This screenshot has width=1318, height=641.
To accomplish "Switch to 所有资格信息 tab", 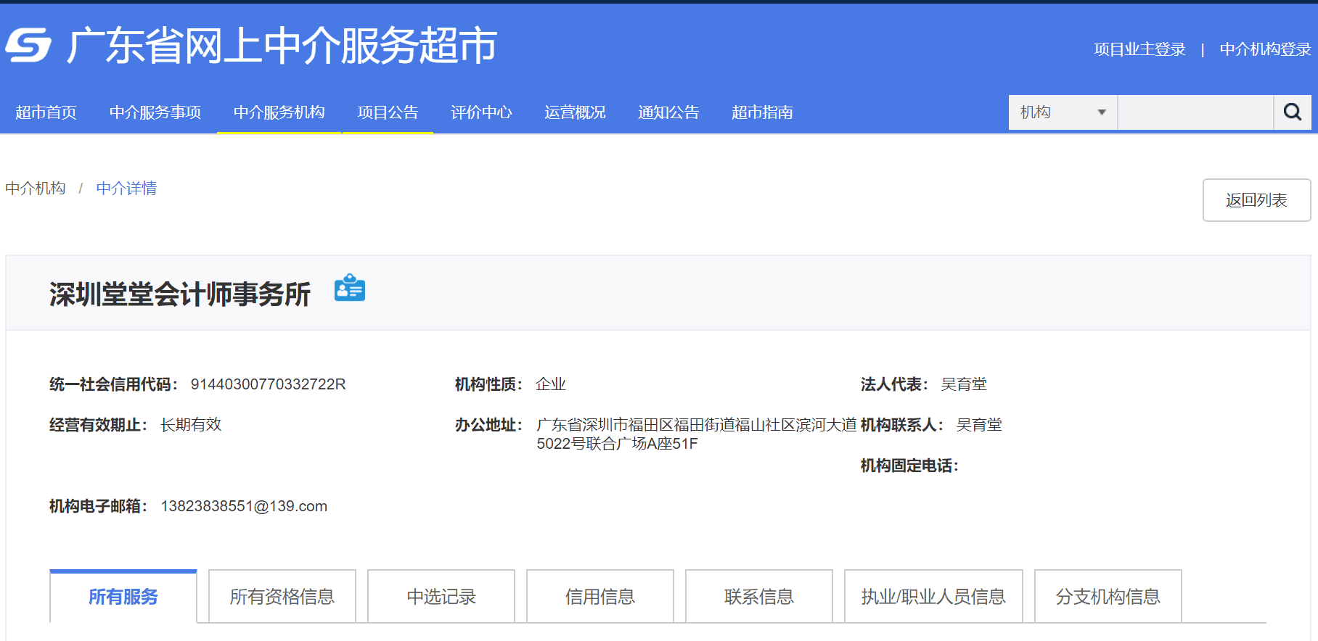I will (282, 596).
